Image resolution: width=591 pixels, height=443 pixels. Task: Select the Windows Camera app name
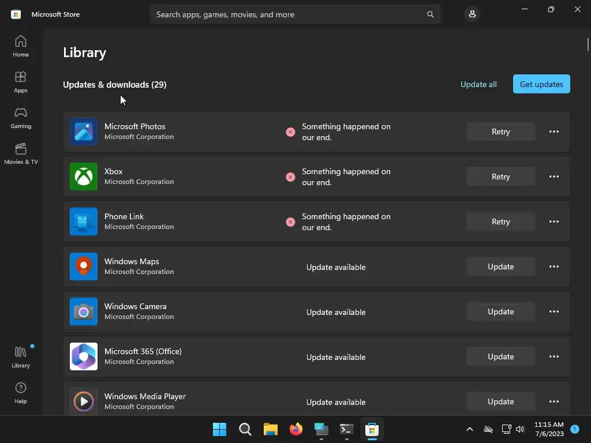135,306
